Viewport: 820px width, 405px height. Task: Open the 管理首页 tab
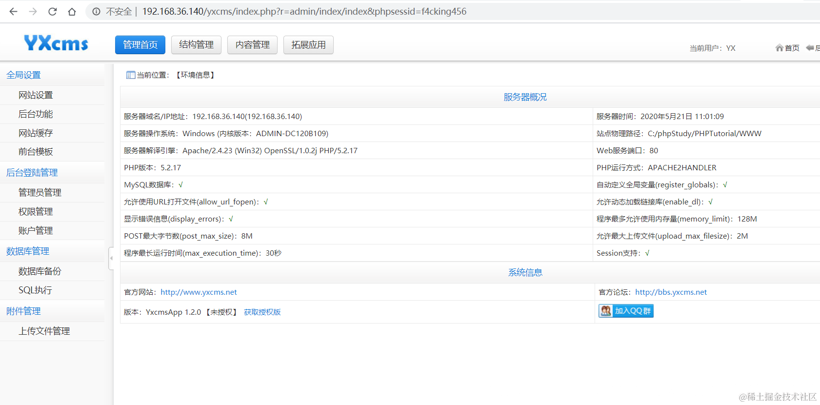[140, 45]
